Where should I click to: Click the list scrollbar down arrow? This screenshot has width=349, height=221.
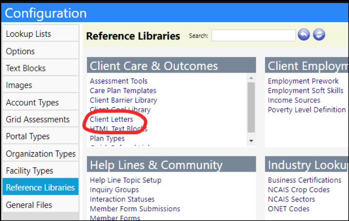(251, 141)
